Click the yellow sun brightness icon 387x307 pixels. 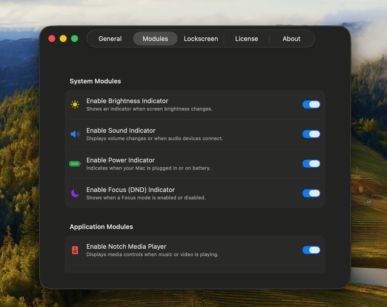(75, 105)
